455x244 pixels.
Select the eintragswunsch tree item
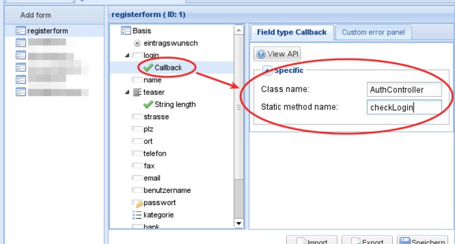click(171, 43)
